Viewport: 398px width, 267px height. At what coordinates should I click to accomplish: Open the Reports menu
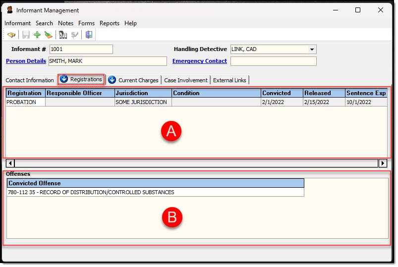pos(109,23)
